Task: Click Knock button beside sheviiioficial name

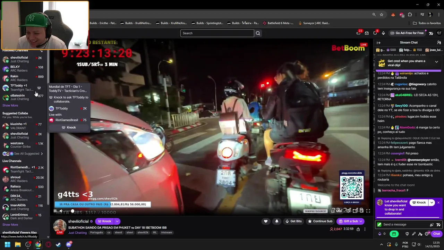Action: tap(104, 221)
